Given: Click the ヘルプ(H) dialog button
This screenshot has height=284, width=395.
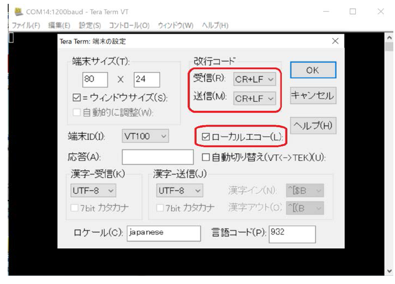Looking at the screenshot, I should coord(313,126).
